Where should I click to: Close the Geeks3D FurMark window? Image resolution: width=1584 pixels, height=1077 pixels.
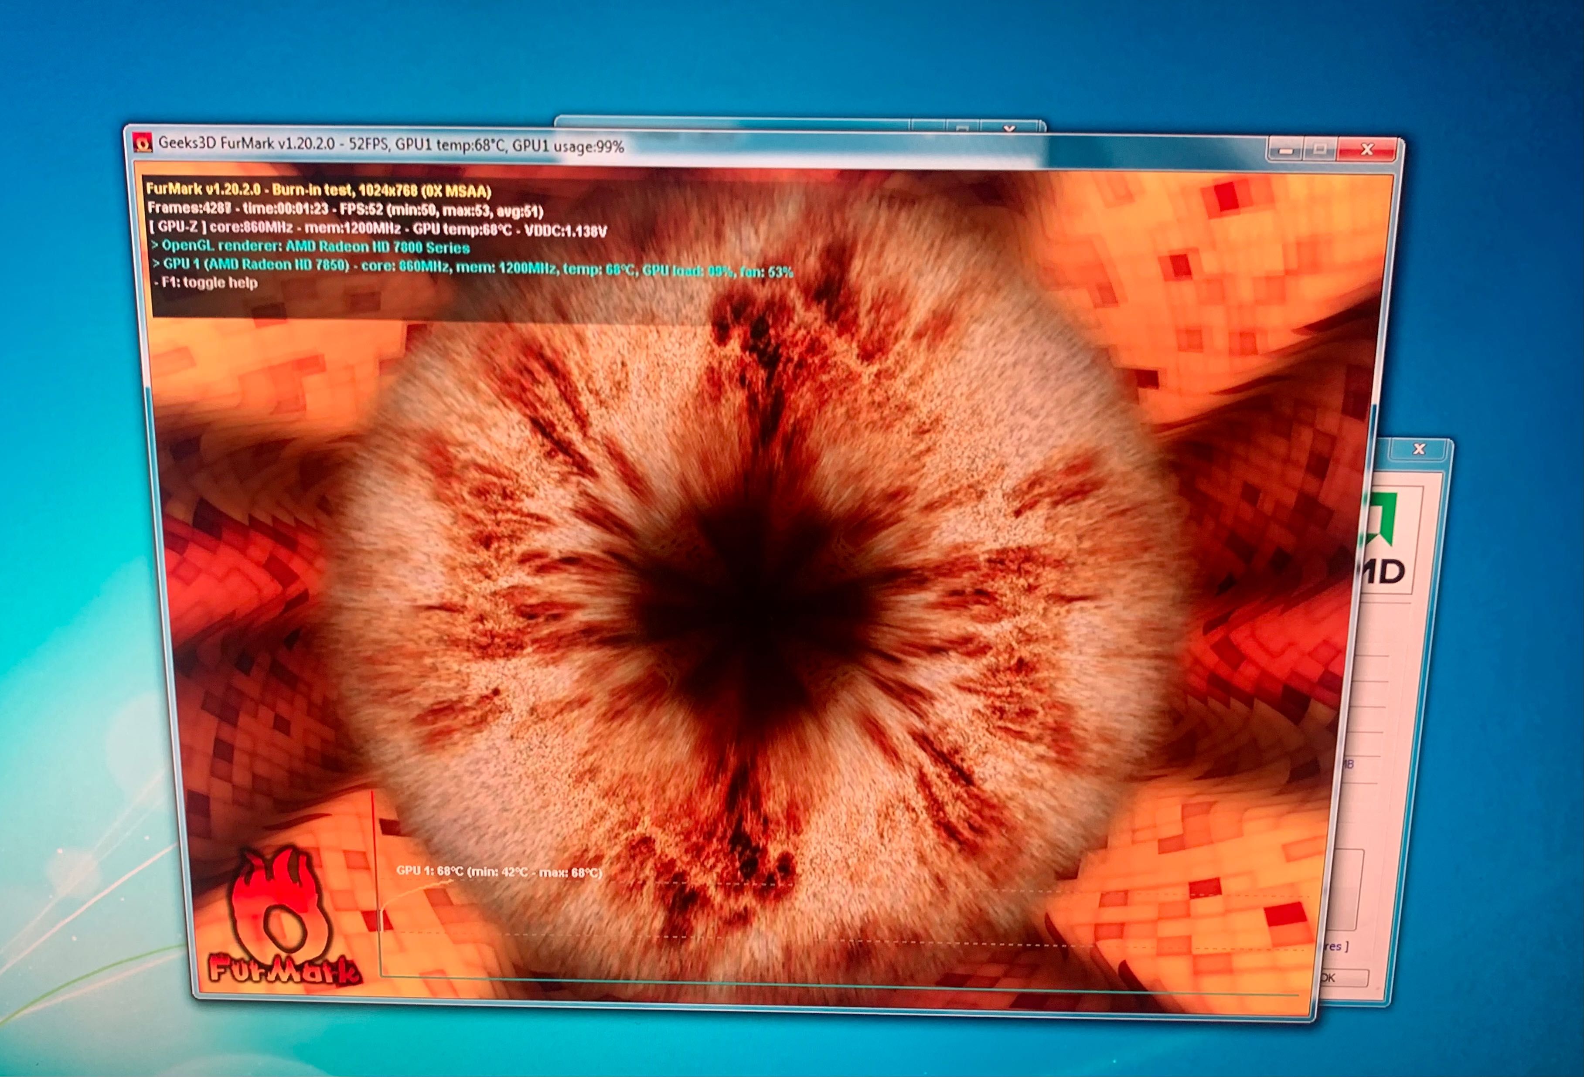pyautogui.click(x=1366, y=150)
